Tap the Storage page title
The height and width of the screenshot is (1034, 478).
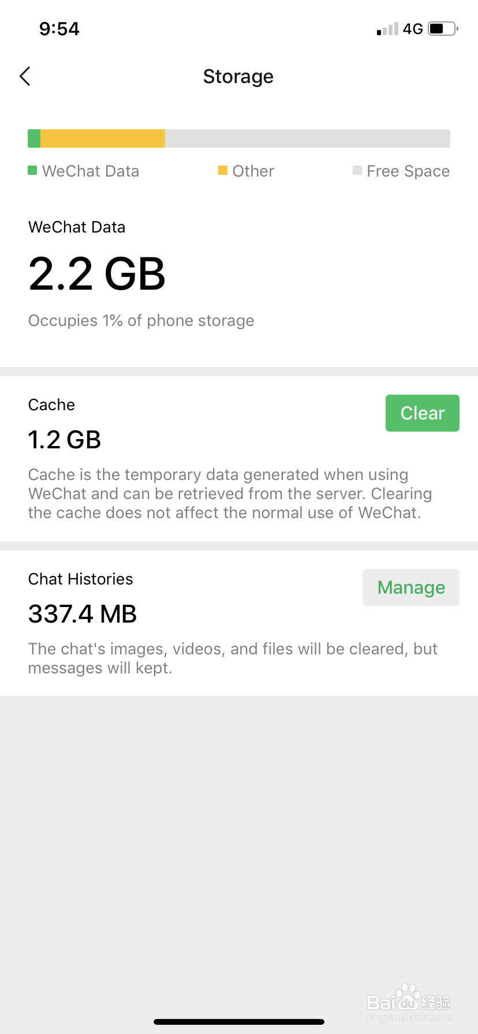pyautogui.click(x=238, y=76)
